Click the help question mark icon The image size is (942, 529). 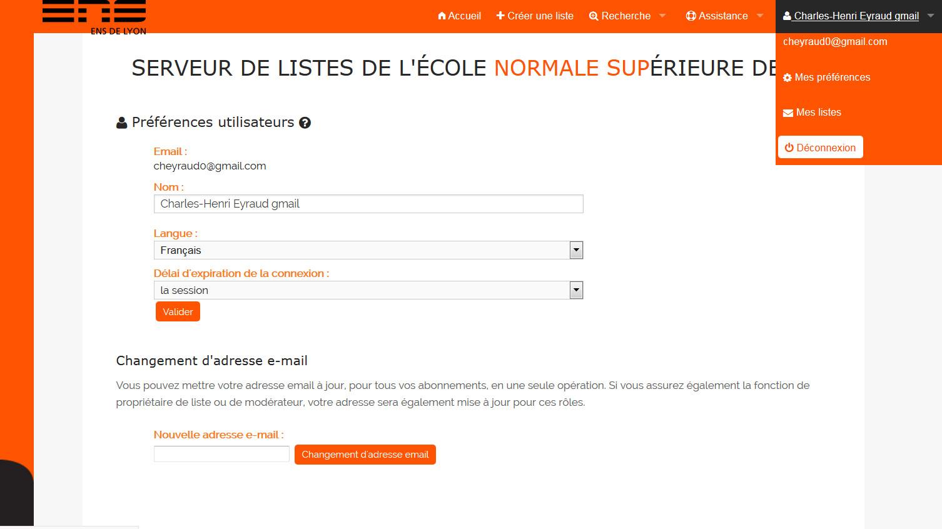pos(305,123)
